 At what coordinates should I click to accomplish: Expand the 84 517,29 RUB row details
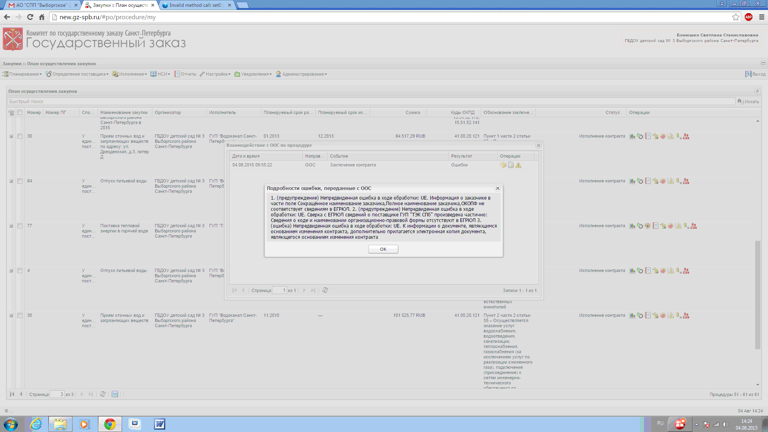point(11,136)
